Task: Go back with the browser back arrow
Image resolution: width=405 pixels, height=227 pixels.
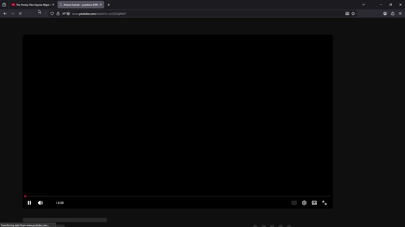Action: pyautogui.click(x=5, y=14)
